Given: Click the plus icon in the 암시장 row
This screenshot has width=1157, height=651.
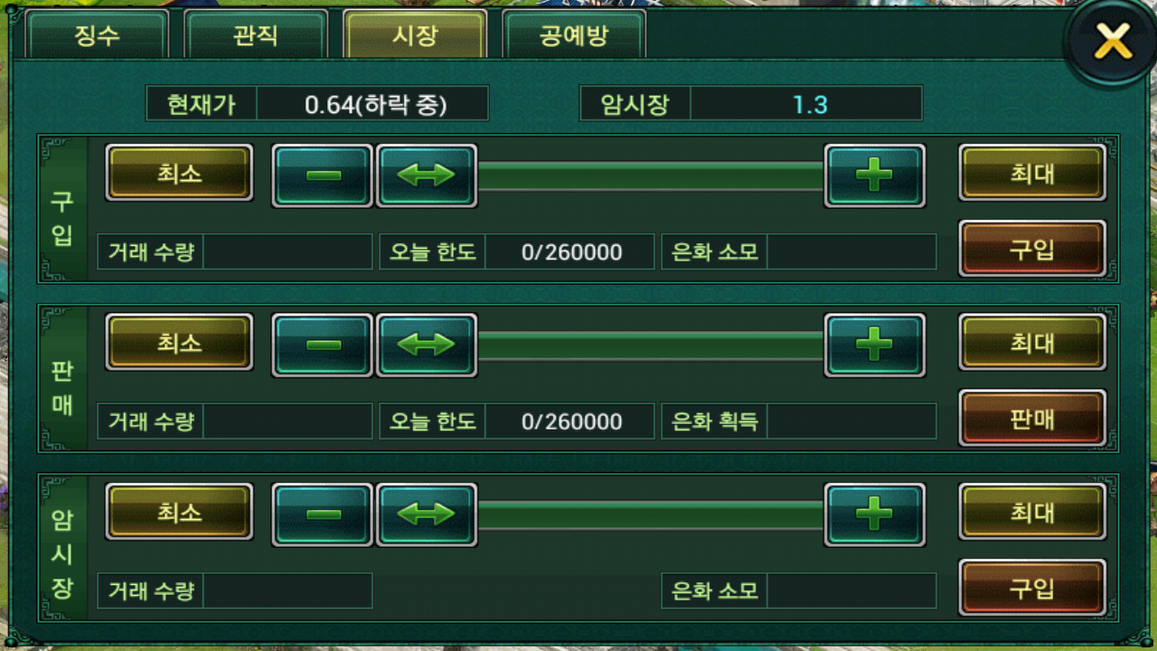Looking at the screenshot, I should (874, 514).
